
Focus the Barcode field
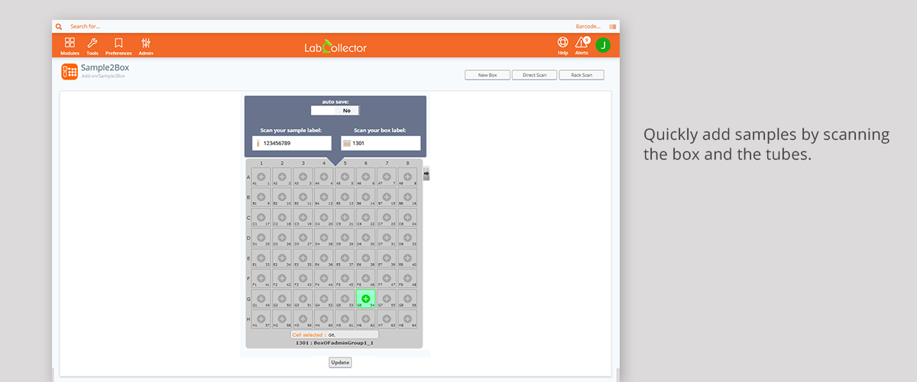click(588, 27)
